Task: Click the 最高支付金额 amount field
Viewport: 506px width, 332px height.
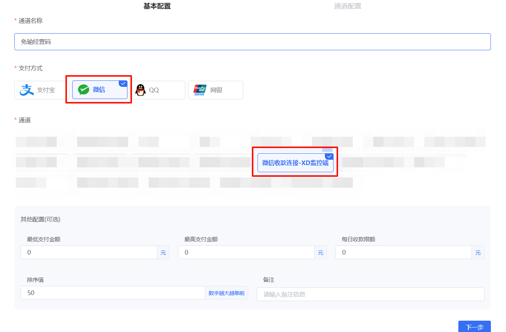Action: coord(246,252)
